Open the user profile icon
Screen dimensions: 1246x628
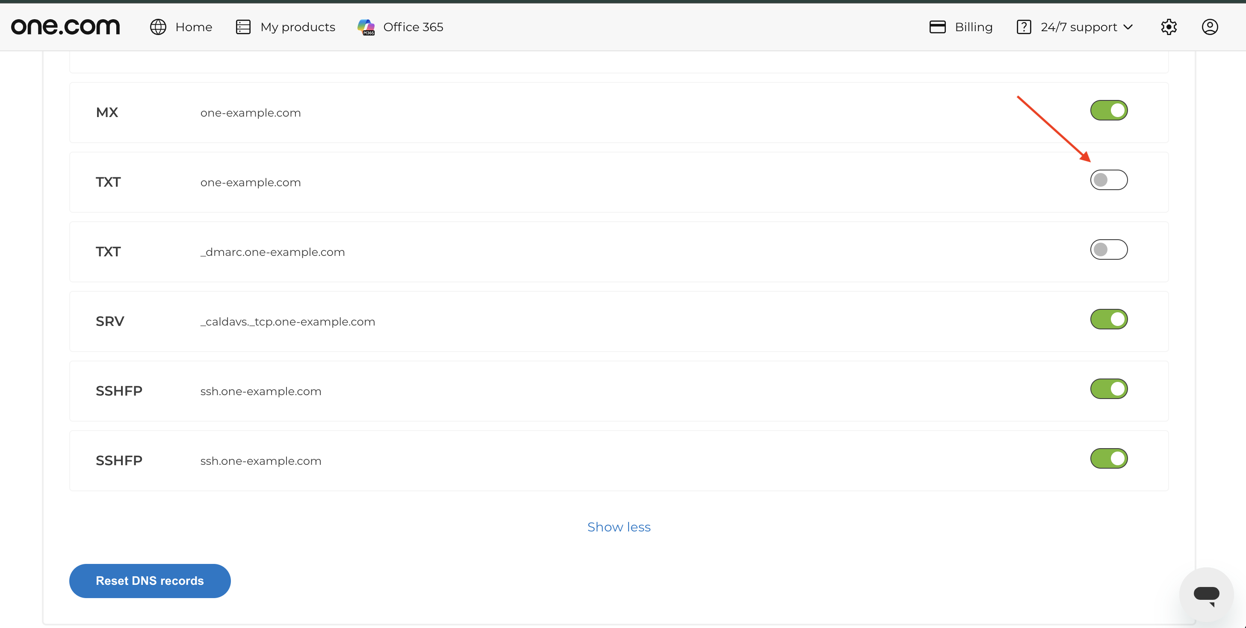[1210, 27]
